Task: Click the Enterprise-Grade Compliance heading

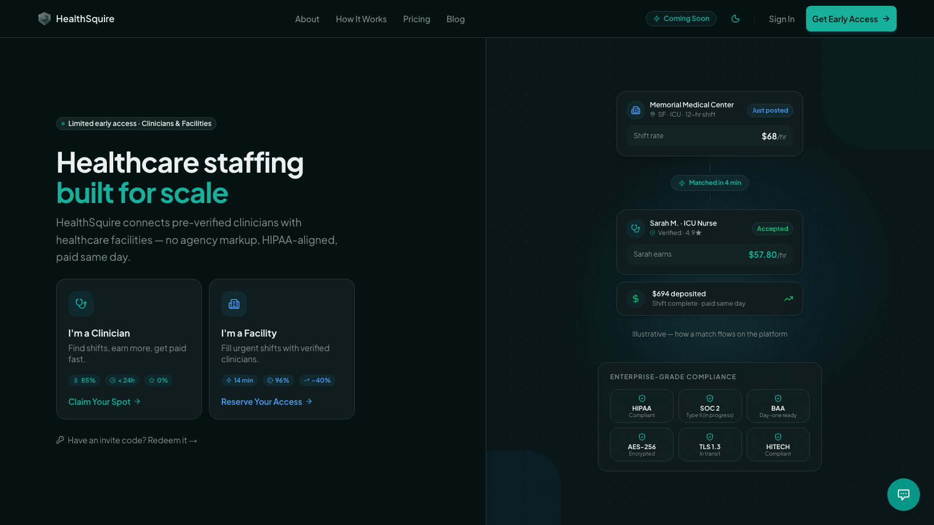Action: (x=673, y=377)
